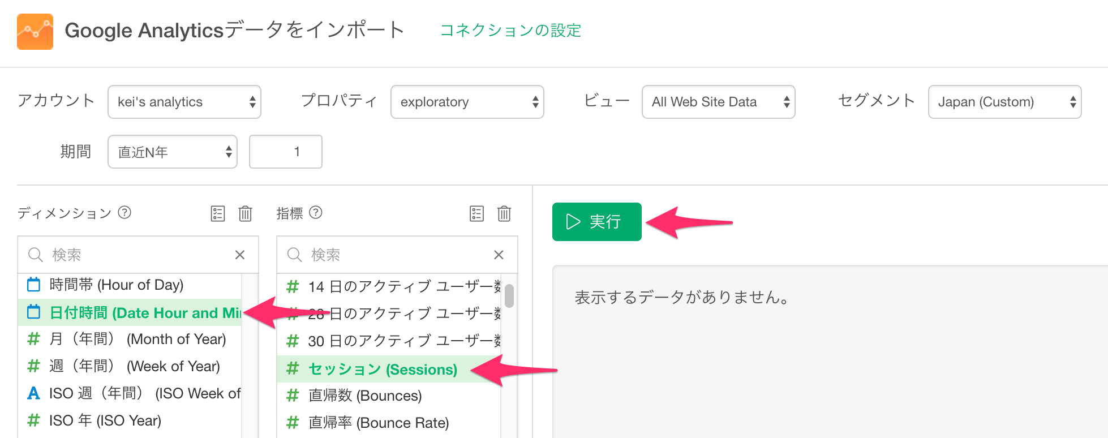Click hash icon beside 直帰数 (Bounces)
This screenshot has width=1108, height=438.
[293, 396]
